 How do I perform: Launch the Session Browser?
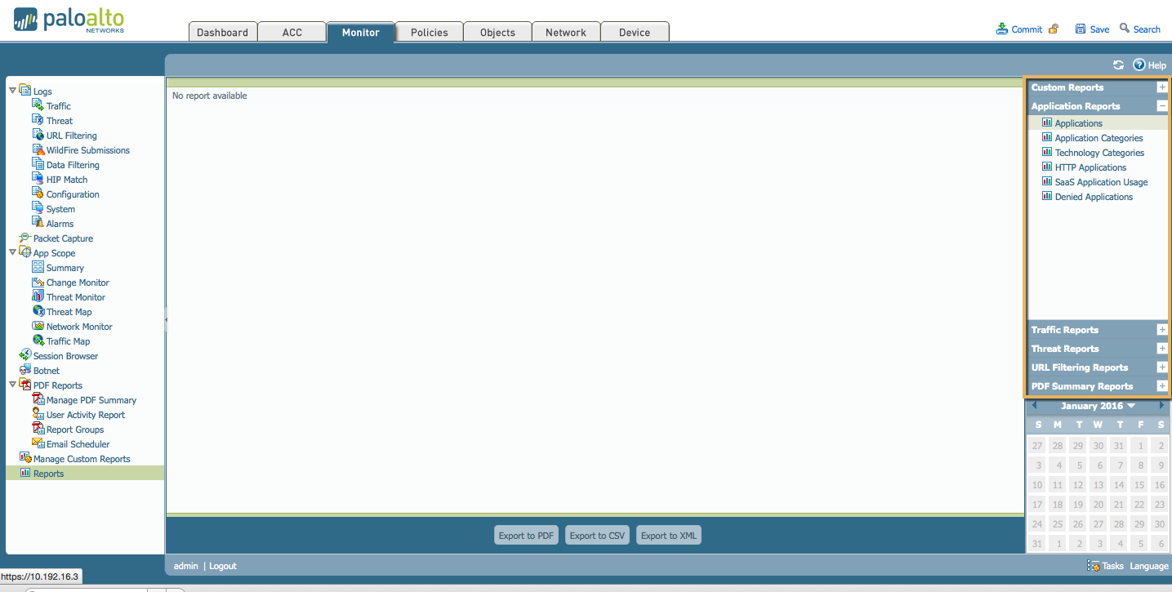tap(65, 355)
